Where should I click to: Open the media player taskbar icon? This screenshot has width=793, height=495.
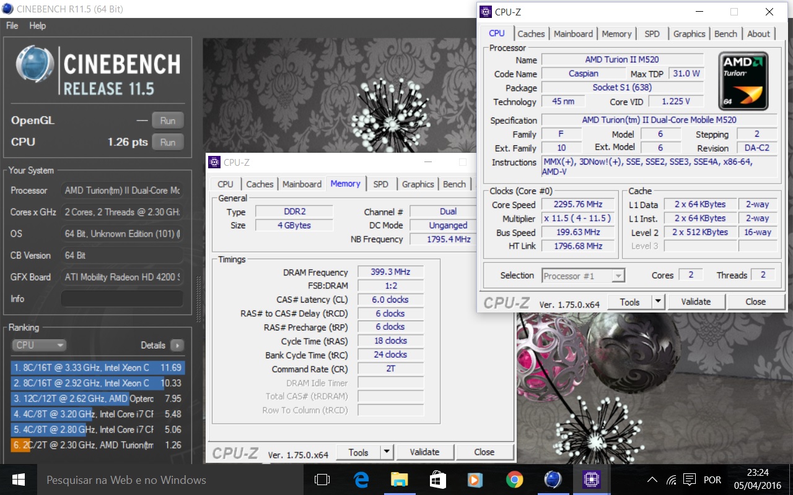[475, 480]
